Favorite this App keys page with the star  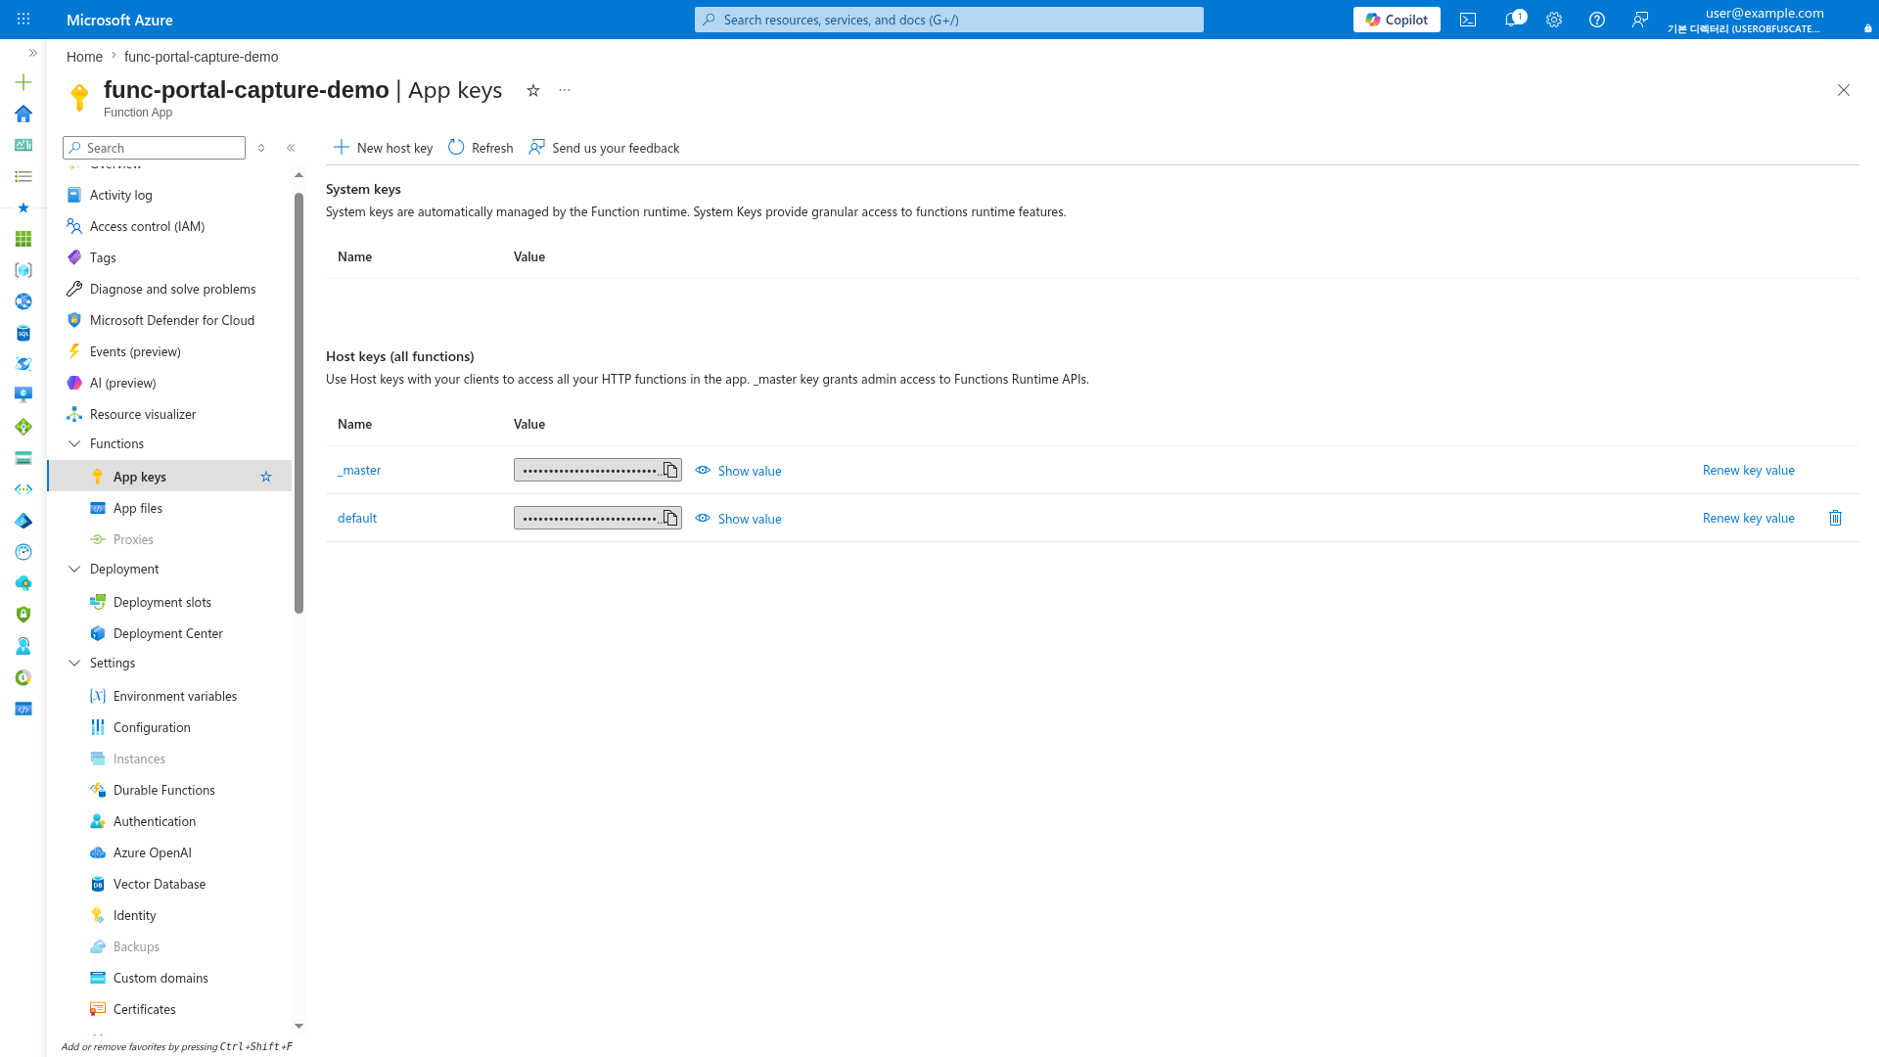click(533, 90)
